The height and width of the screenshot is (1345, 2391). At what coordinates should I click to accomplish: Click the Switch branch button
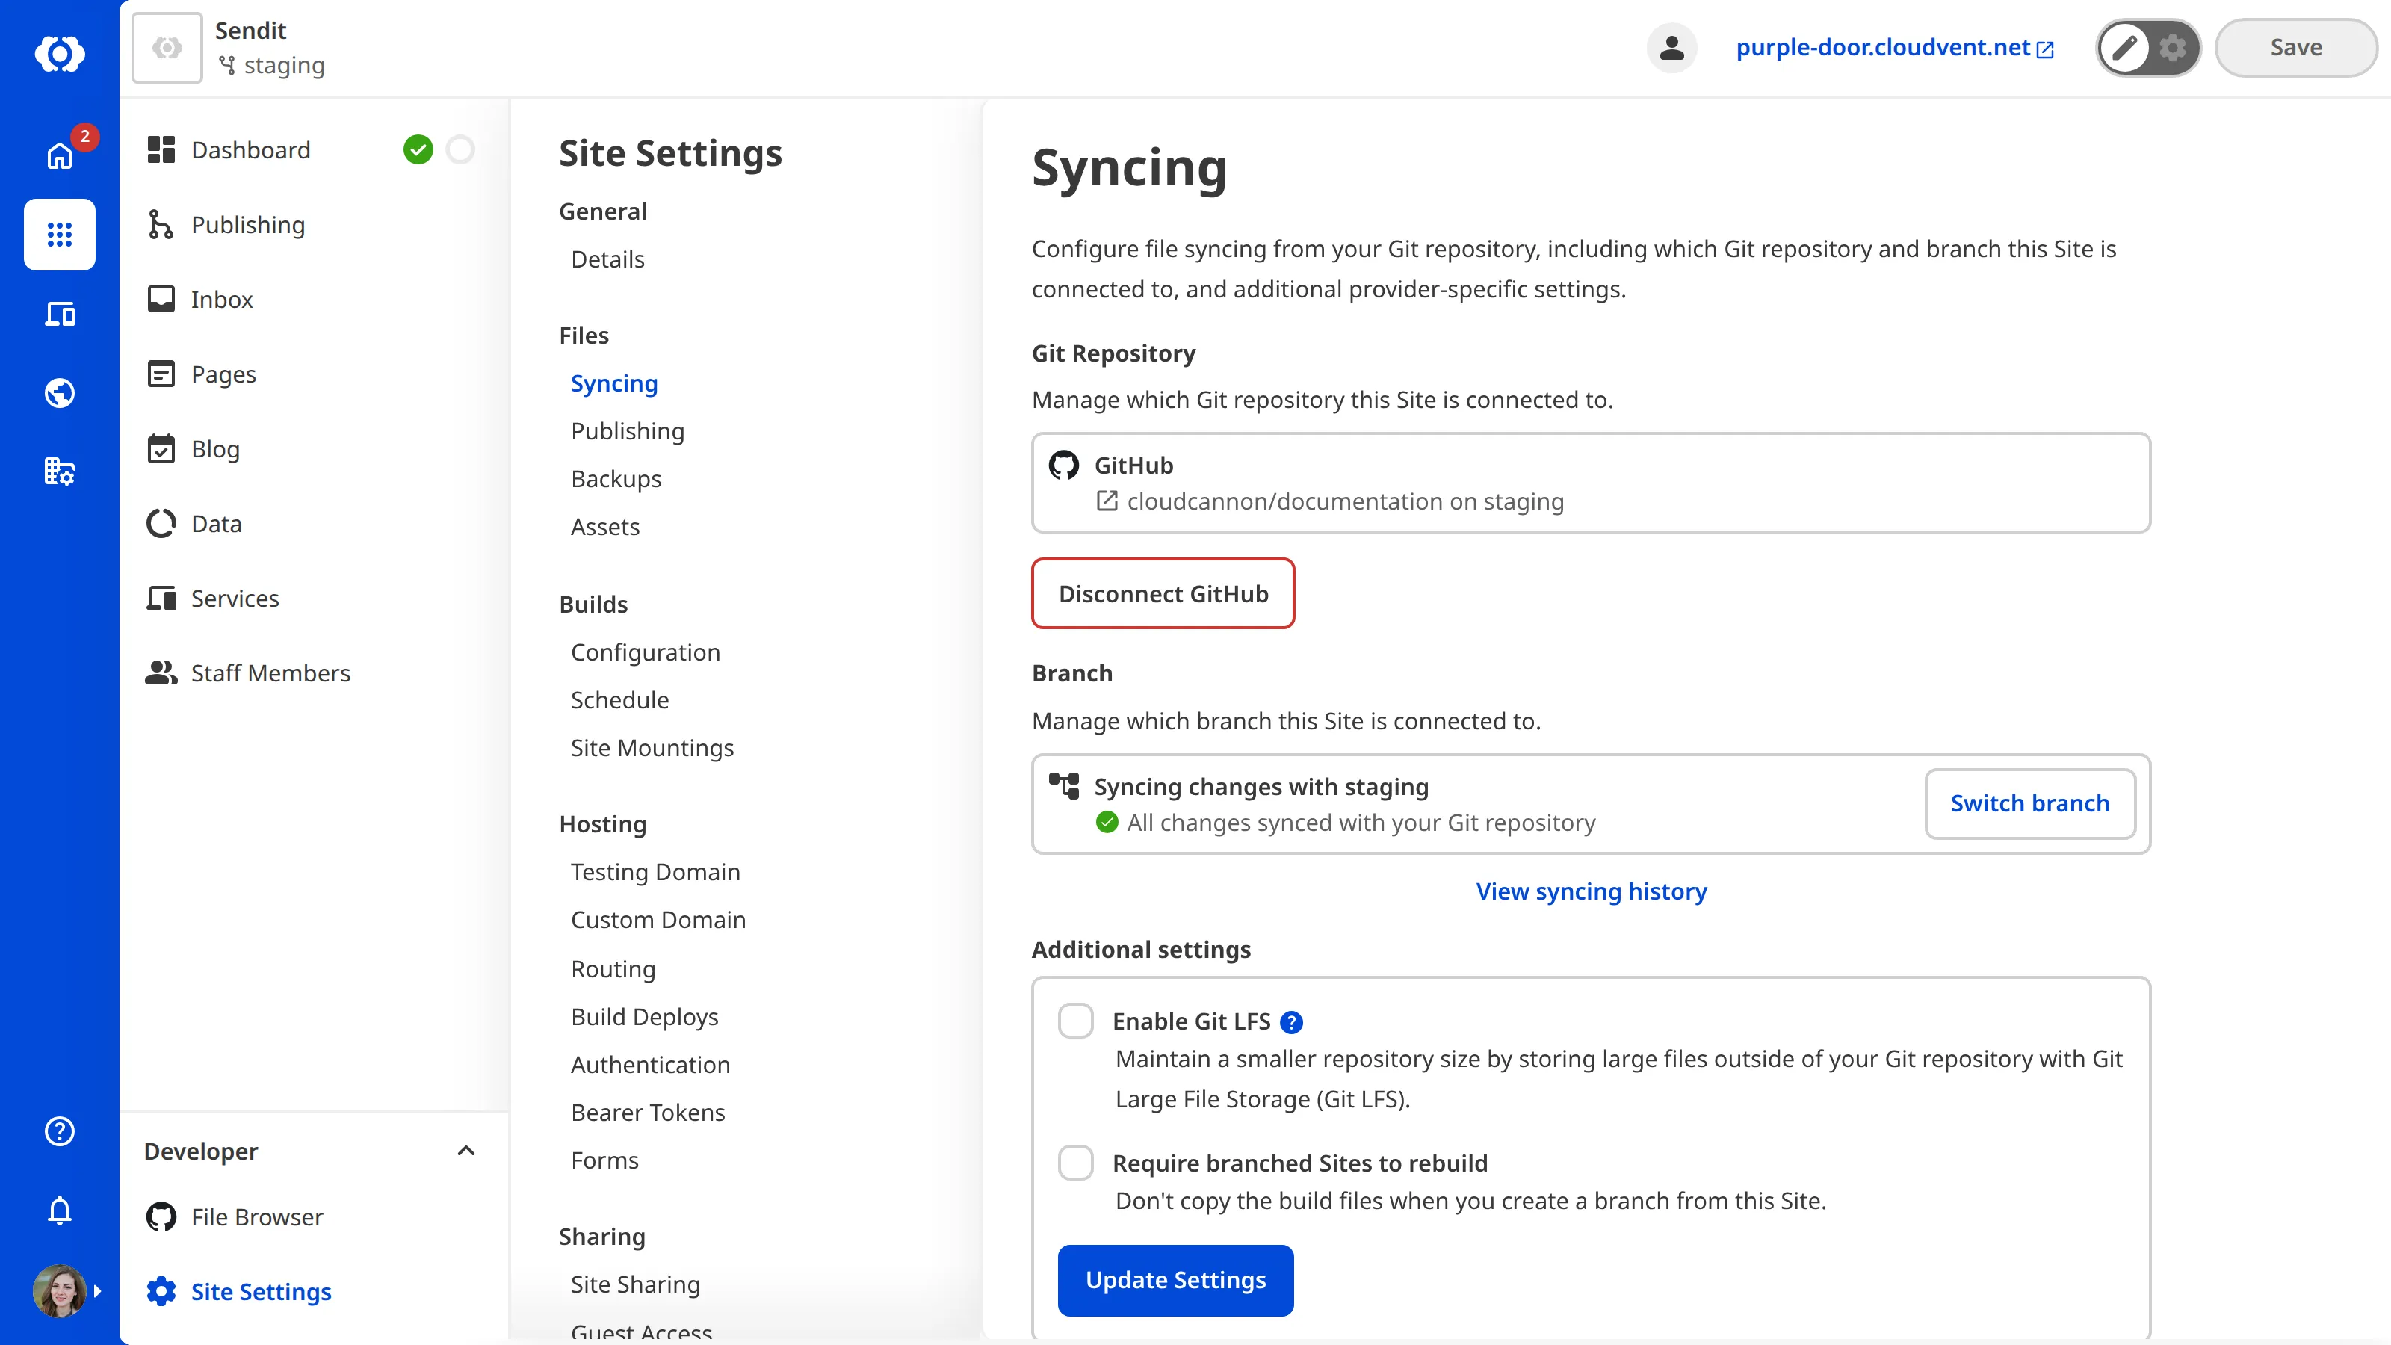tap(2030, 803)
